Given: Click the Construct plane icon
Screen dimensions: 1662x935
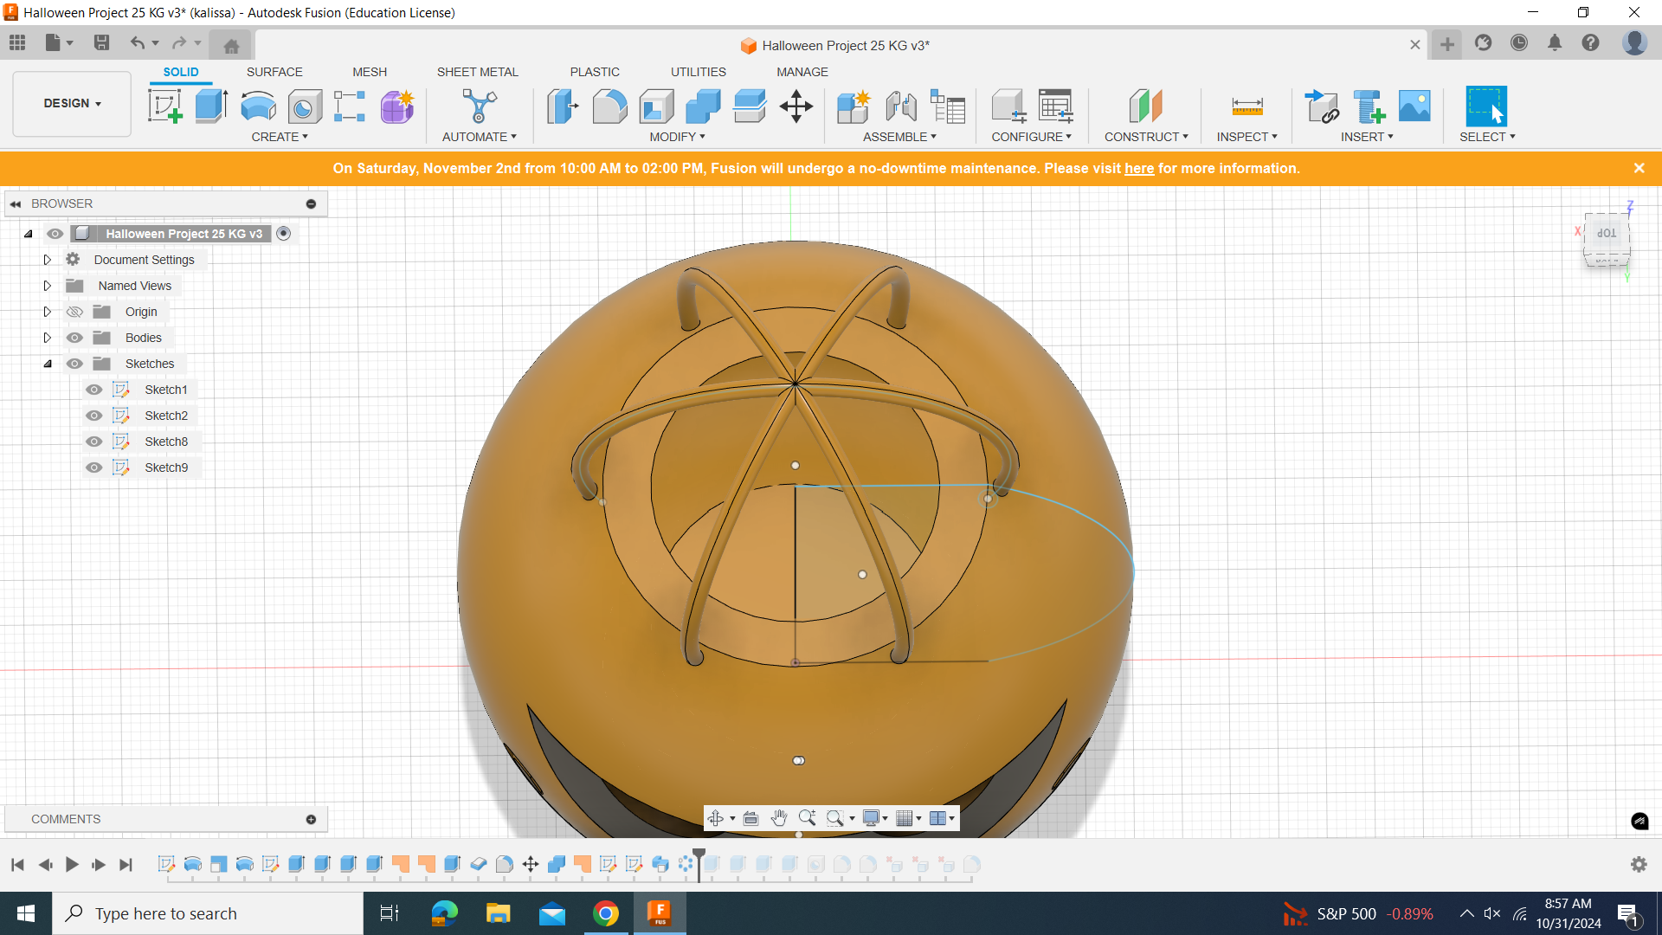Looking at the screenshot, I should [x=1146, y=106].
